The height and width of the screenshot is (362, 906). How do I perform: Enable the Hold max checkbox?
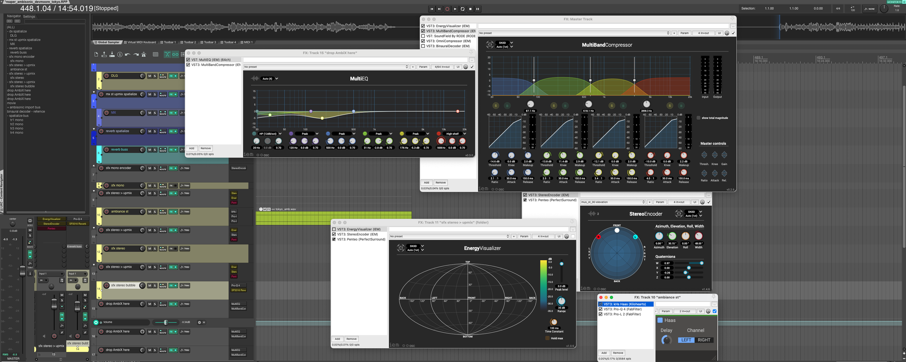click(x=547, y=338)
